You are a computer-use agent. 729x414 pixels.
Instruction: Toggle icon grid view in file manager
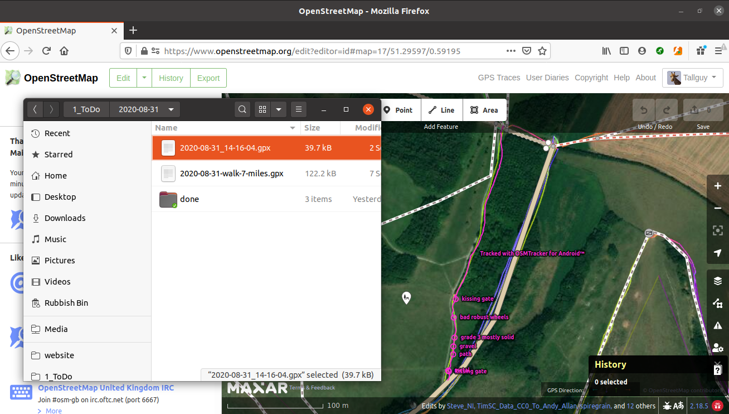[x=263, y=109]
